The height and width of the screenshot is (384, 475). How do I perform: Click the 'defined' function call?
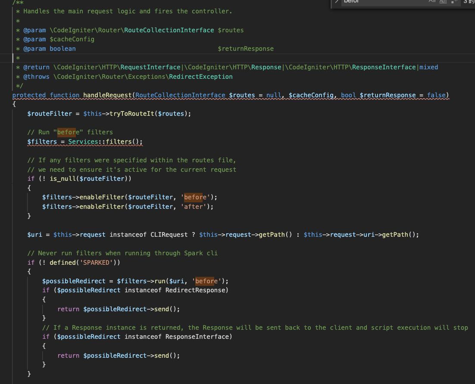click(62, 263)
